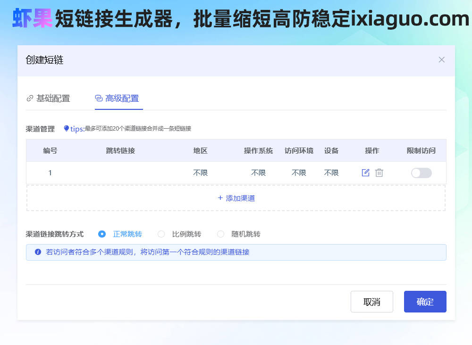Viewport: 472px width, 345px height.
Task: Click the 添加渠道 dashed area
Action: click(236, 198)
